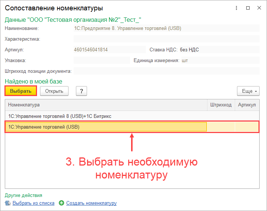Open help with the ? button

[81, 91]
